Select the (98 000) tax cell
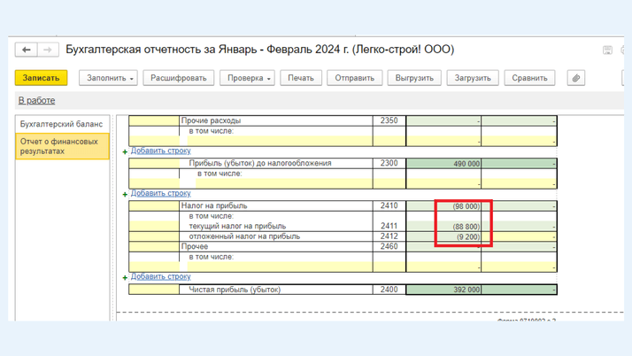Image resolution: width=632 pixels, height=356 pixels. point(443,206)
